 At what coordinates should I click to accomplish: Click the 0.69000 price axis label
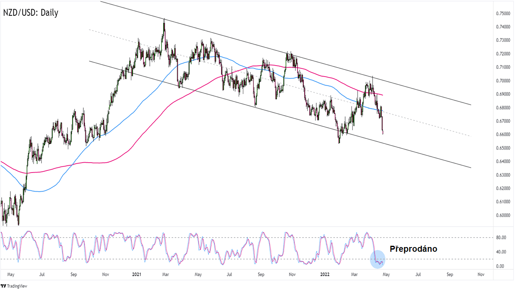pos(503,94)
